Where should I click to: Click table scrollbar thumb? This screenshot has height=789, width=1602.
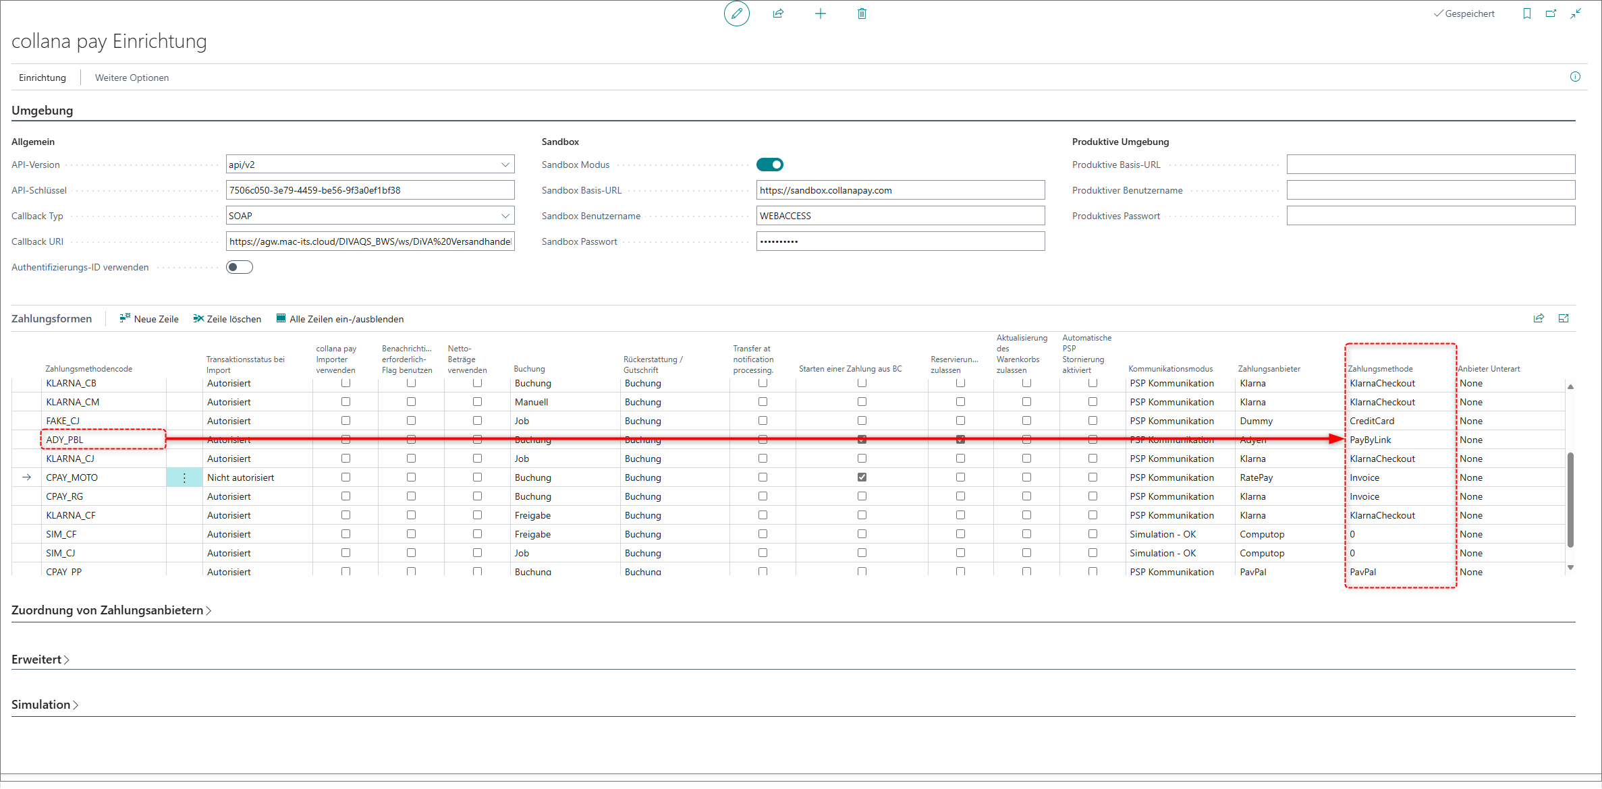click(1570, 499)
